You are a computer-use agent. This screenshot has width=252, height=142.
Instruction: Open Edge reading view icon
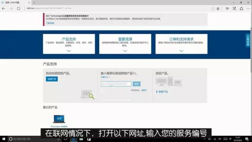tap(213, 9)
